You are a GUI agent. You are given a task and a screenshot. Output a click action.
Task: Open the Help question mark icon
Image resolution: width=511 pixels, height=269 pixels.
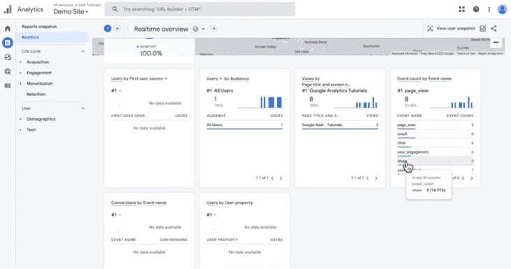pos(476,9)
